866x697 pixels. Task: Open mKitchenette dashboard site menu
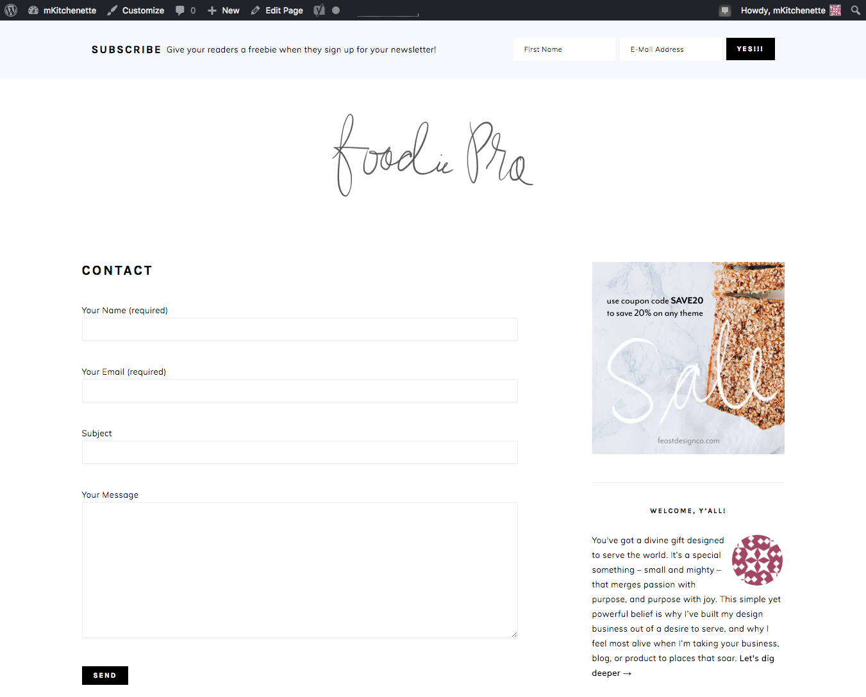tap(62, 10)
